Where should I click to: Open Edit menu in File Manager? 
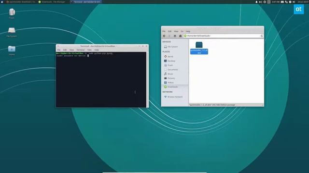169,31
